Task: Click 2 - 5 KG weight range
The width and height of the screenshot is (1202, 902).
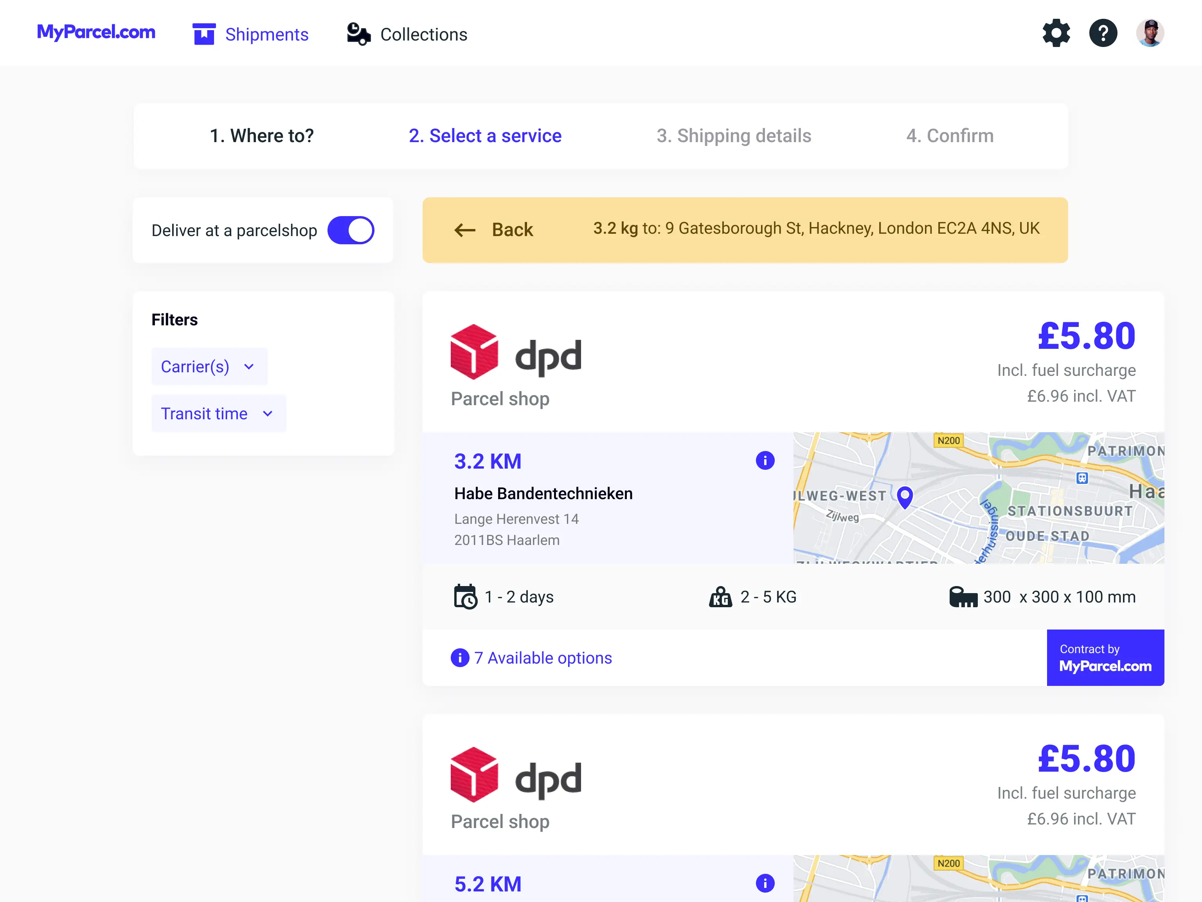Action: pyautogui.click(x=768, y=597)
